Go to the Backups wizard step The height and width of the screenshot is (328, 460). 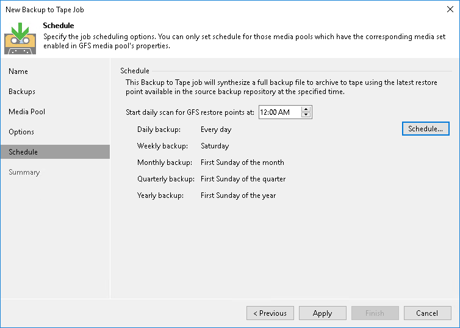pos(22,92)
